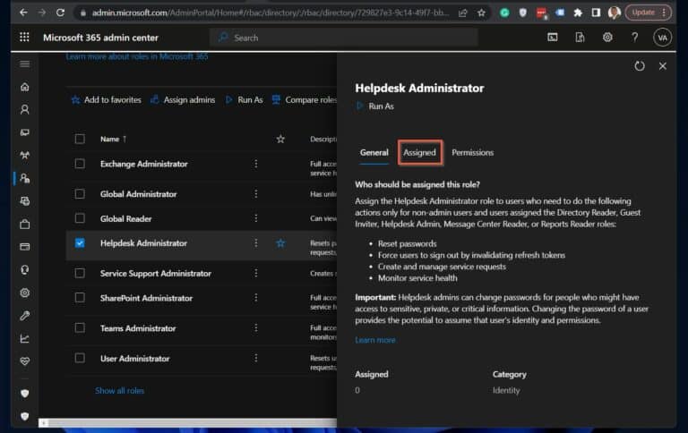Uncheck Helpdesk Administrator row checkbox

point(80,243)
